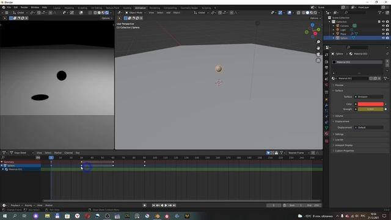Toggle only show selected in dope sheet header
The image size is (391, 220).
268,153
